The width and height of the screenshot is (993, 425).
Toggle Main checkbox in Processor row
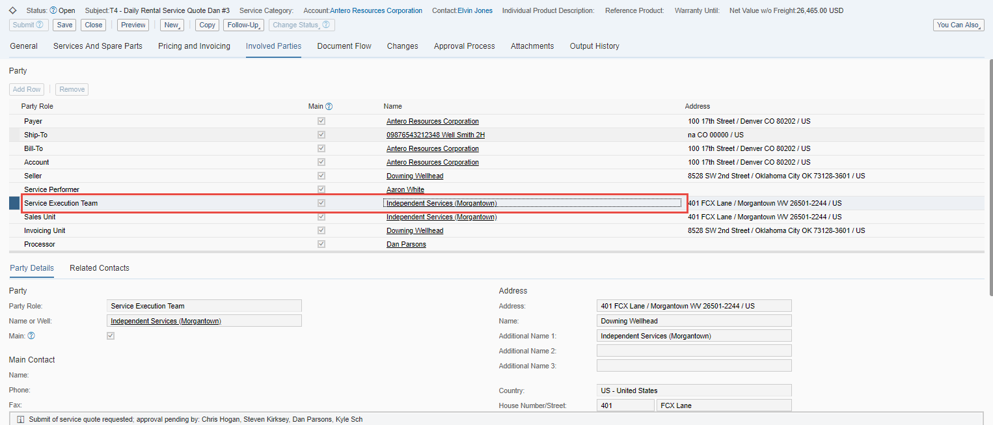click(321, 245)
